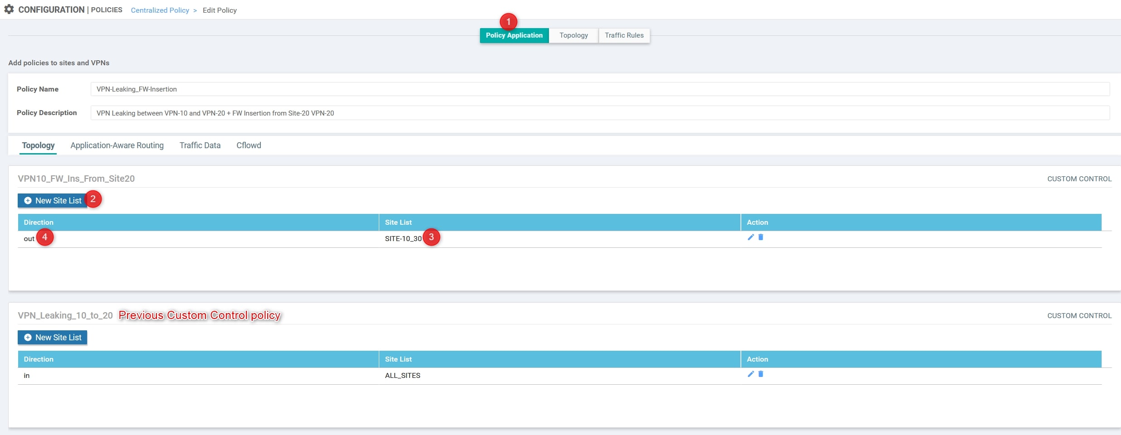1121x435 pixels.
Task: Open the top Topology tab
Action: 573,35
